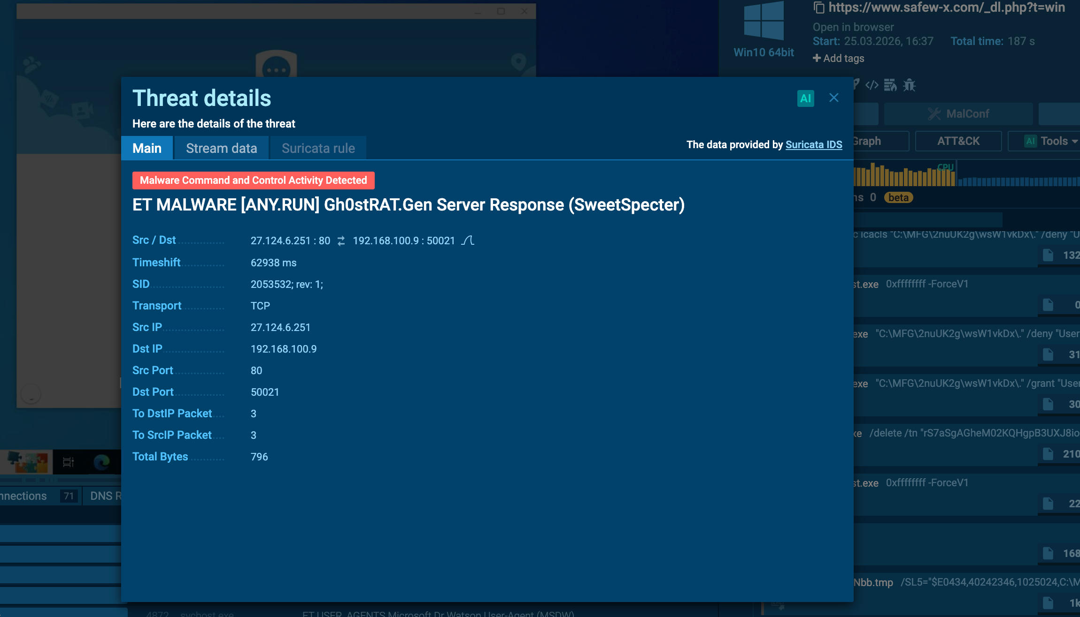Click the Task View icon in VM taskbar
The height and width of the screenshot is (617, 1080).
tap(69, 462)
